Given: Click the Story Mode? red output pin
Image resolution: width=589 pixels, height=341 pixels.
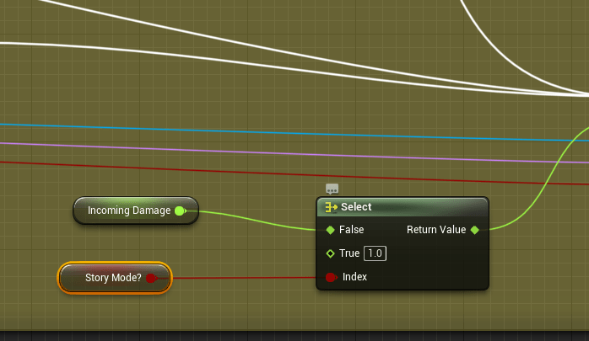Looking at the screenshot, I should pos(151,277).
